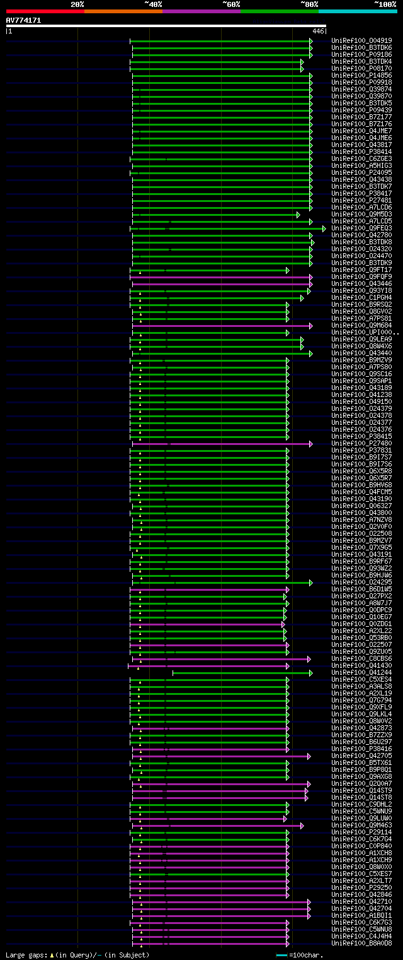Click label UniRef100_Q9FT17
Viewport: 403px width, 960px height.
pyautogui.click(x=362, y=270)
